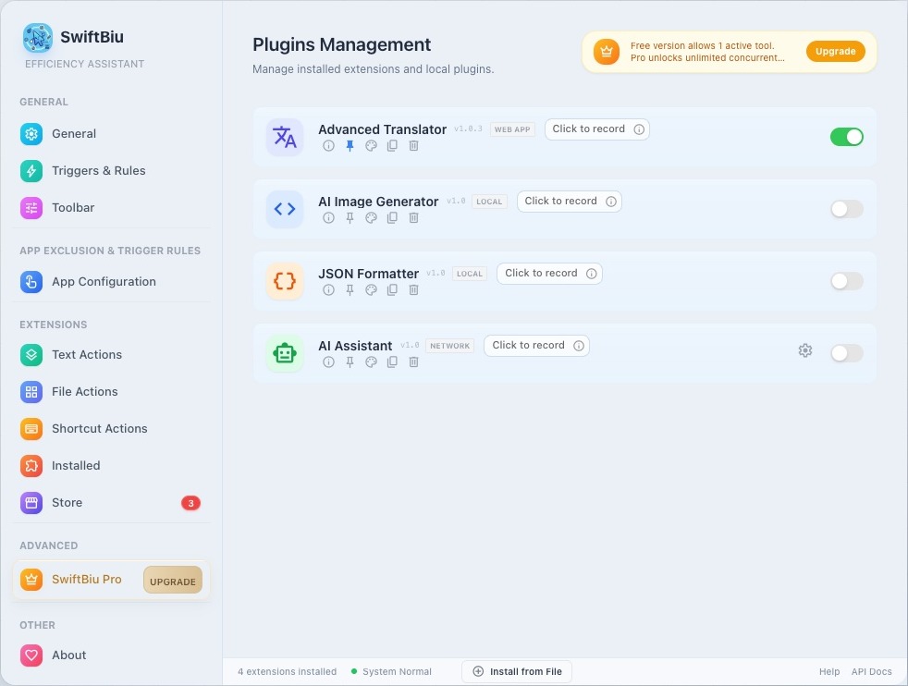
Task: Click Install from File button
Action: pyautogui.click(x=517, y=671)
